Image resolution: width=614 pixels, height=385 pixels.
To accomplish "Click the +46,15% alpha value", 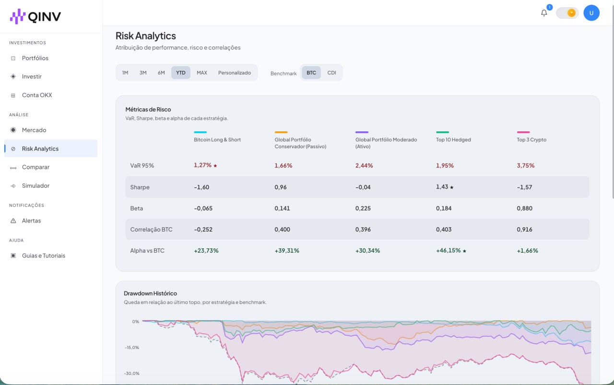I will (x=448, y=250).
